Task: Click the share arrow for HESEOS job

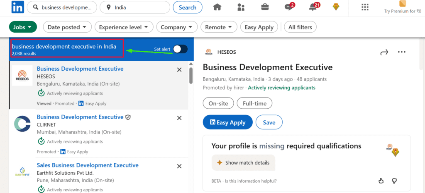Action: (x=384, y=52)
